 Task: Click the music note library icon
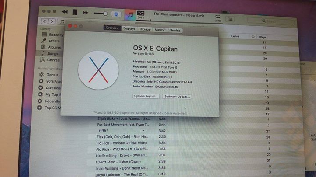coord(130,14)
